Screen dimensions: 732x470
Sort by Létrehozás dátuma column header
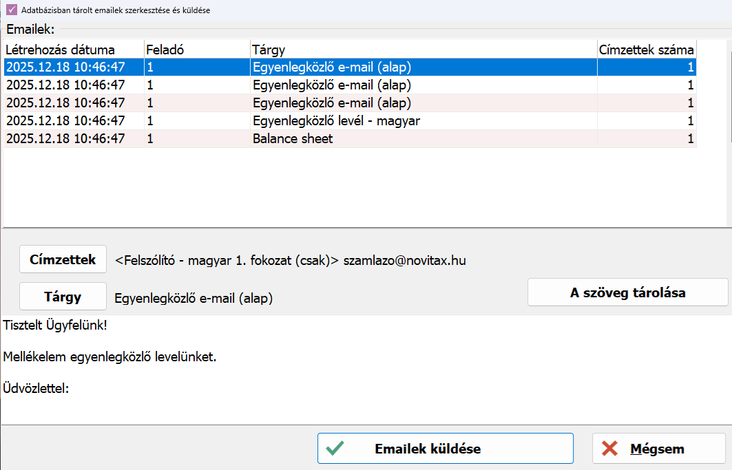coord(61,50)
